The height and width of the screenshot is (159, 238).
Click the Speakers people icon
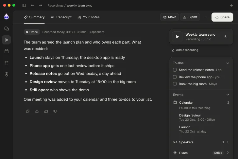(175, 142)
